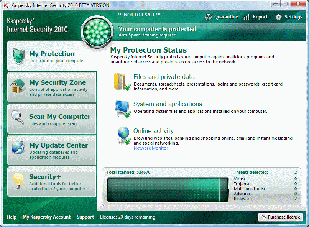Open the Security+ tab
Viewport: 309px width, 227px height.
tap(52, 182)
